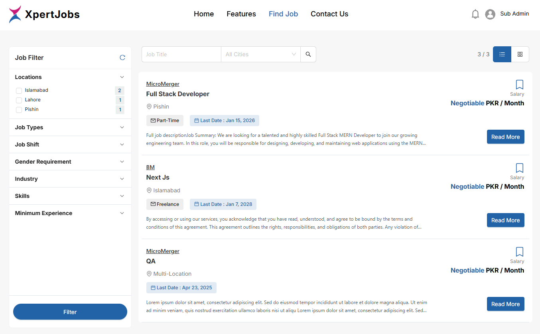Click the magnifier search icon button
This screenshot has width=540, height=334.
(308, 54)
